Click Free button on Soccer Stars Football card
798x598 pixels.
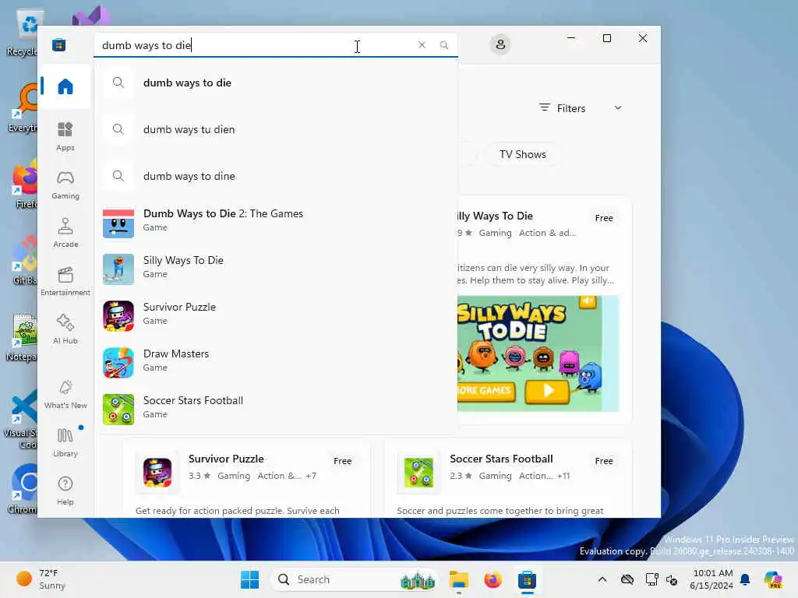pos(604,461)
